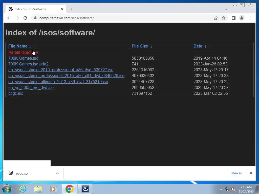259x194 pixels.
Task: Click the File Name sort arrow
Action: (x=31, y=46)
